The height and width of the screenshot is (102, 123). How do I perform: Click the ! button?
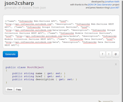coord(109,54)
